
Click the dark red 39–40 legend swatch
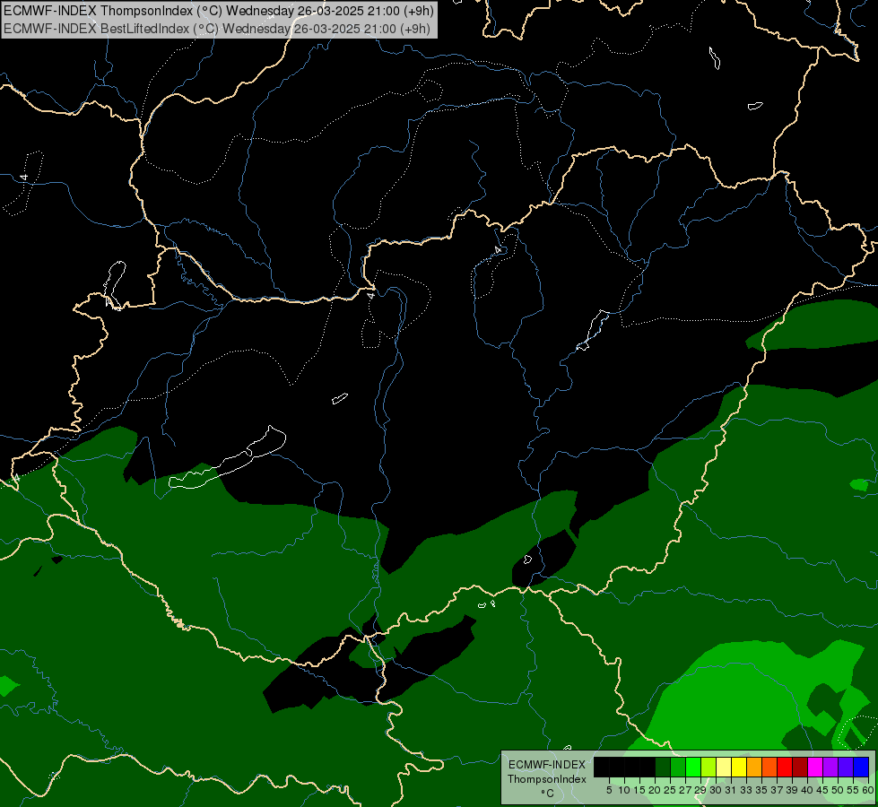[800, 767]
